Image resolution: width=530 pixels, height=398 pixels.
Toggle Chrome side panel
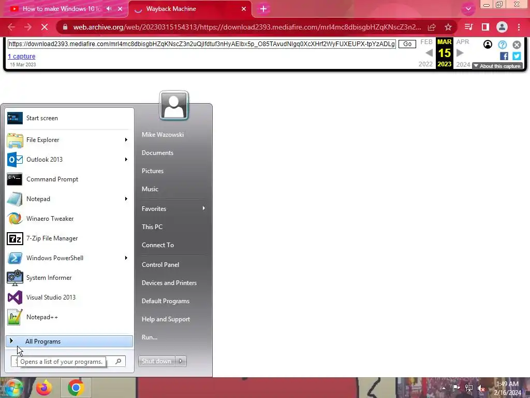tap(485, 27)
